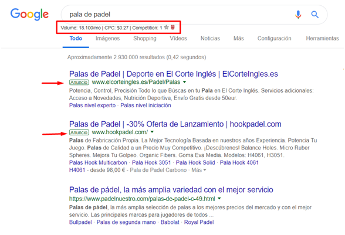Click Pala de Padel Carbono text
The image size is (345, 235).
[x=158, y=170]
